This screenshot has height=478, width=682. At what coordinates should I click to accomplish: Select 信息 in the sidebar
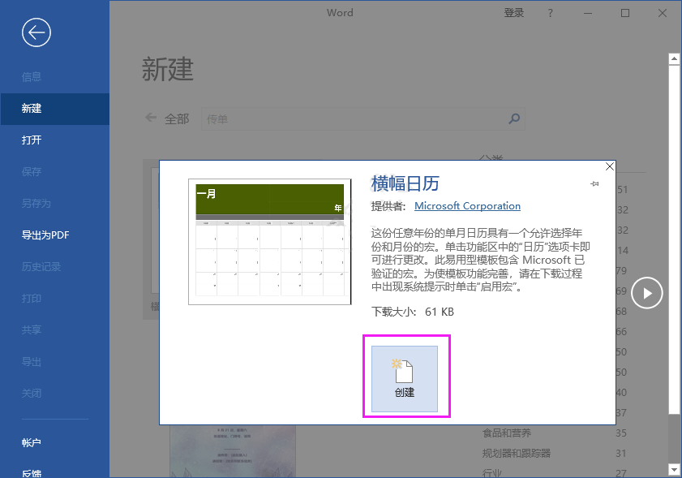tap(31, 76)
